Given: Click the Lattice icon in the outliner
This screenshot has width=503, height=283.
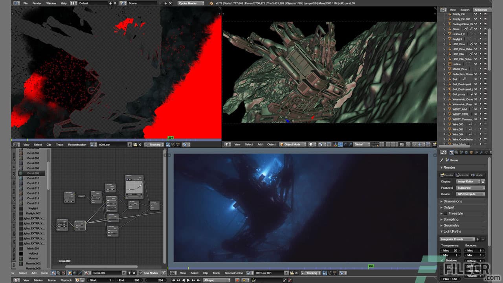Looking at the screenshot, I should click(450, 64).
